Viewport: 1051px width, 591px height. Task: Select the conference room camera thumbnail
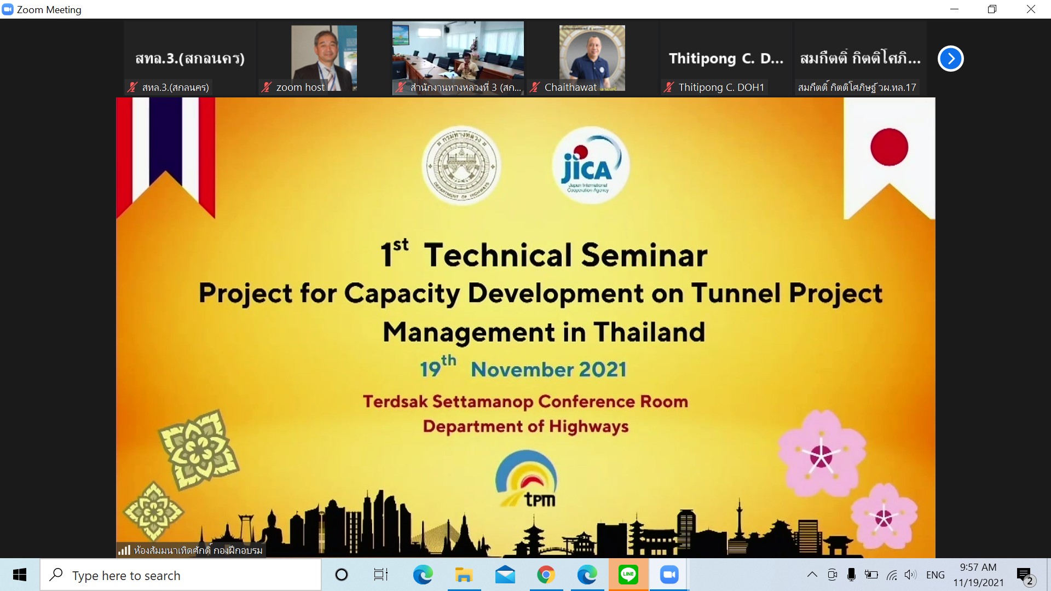point(458,57)
